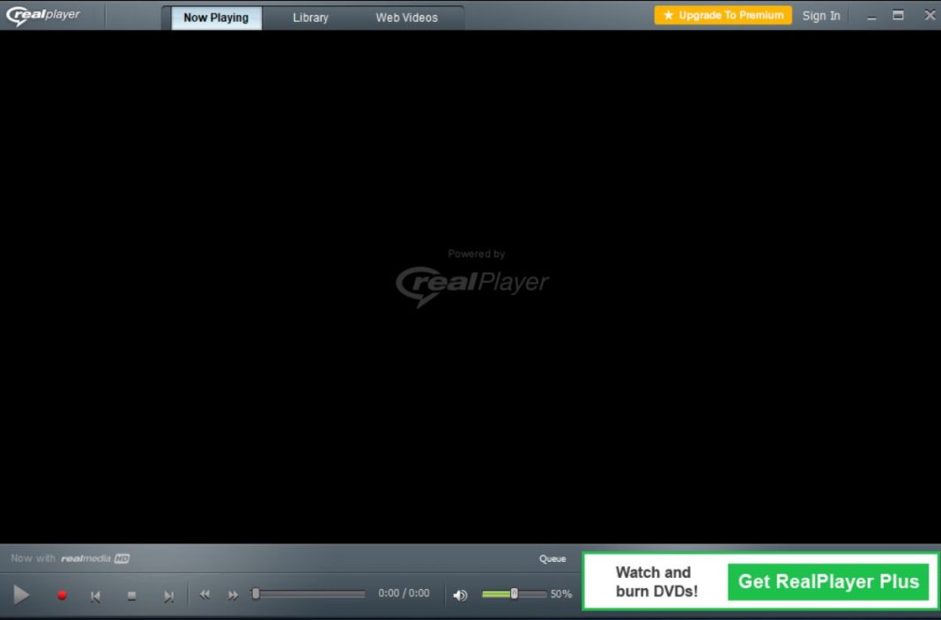Click the Fast Forward button

(233, 594)
